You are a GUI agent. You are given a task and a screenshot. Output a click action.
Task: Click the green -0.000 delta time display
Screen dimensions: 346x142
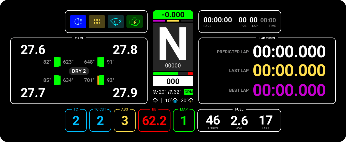[173, 14]
